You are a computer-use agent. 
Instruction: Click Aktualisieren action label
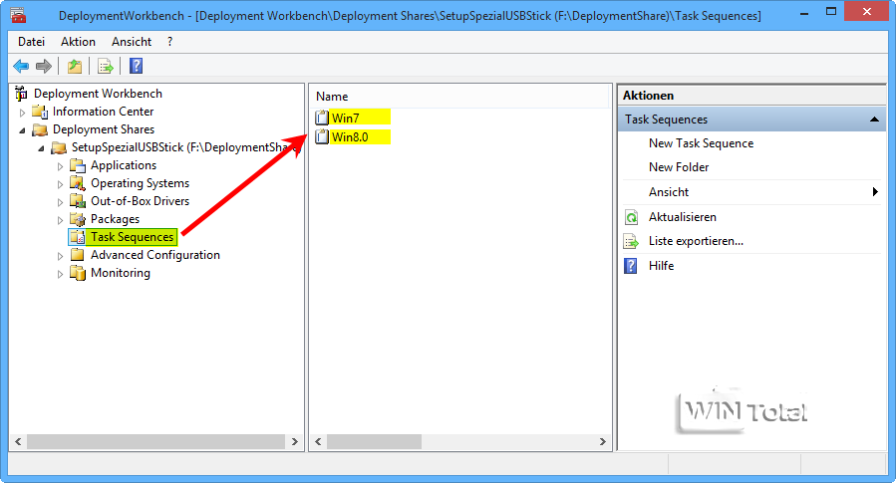[683, 217]
